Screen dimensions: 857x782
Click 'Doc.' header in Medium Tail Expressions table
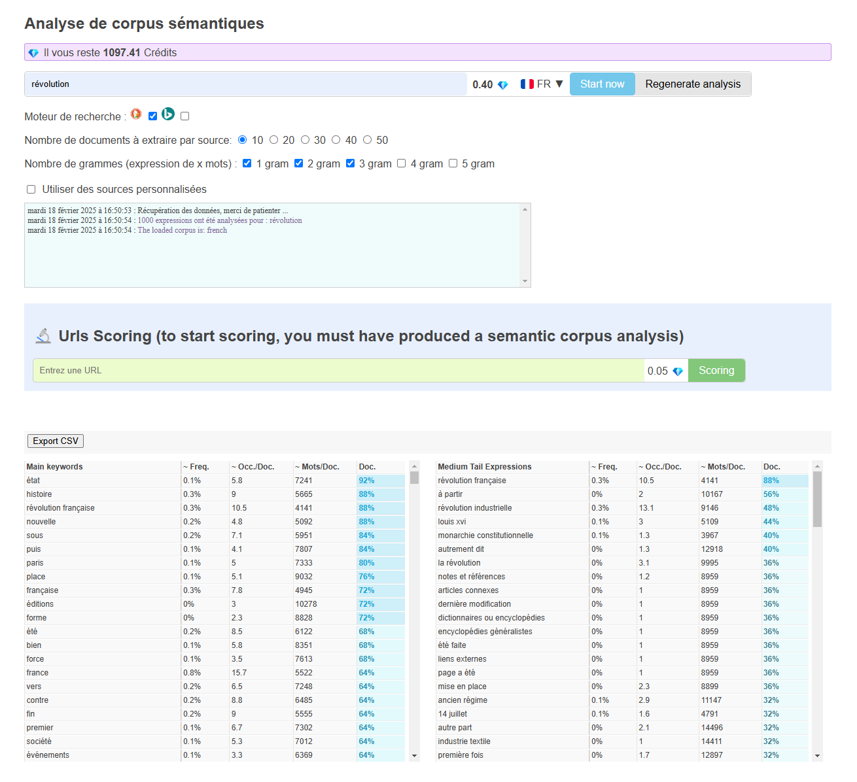(771, 467)
